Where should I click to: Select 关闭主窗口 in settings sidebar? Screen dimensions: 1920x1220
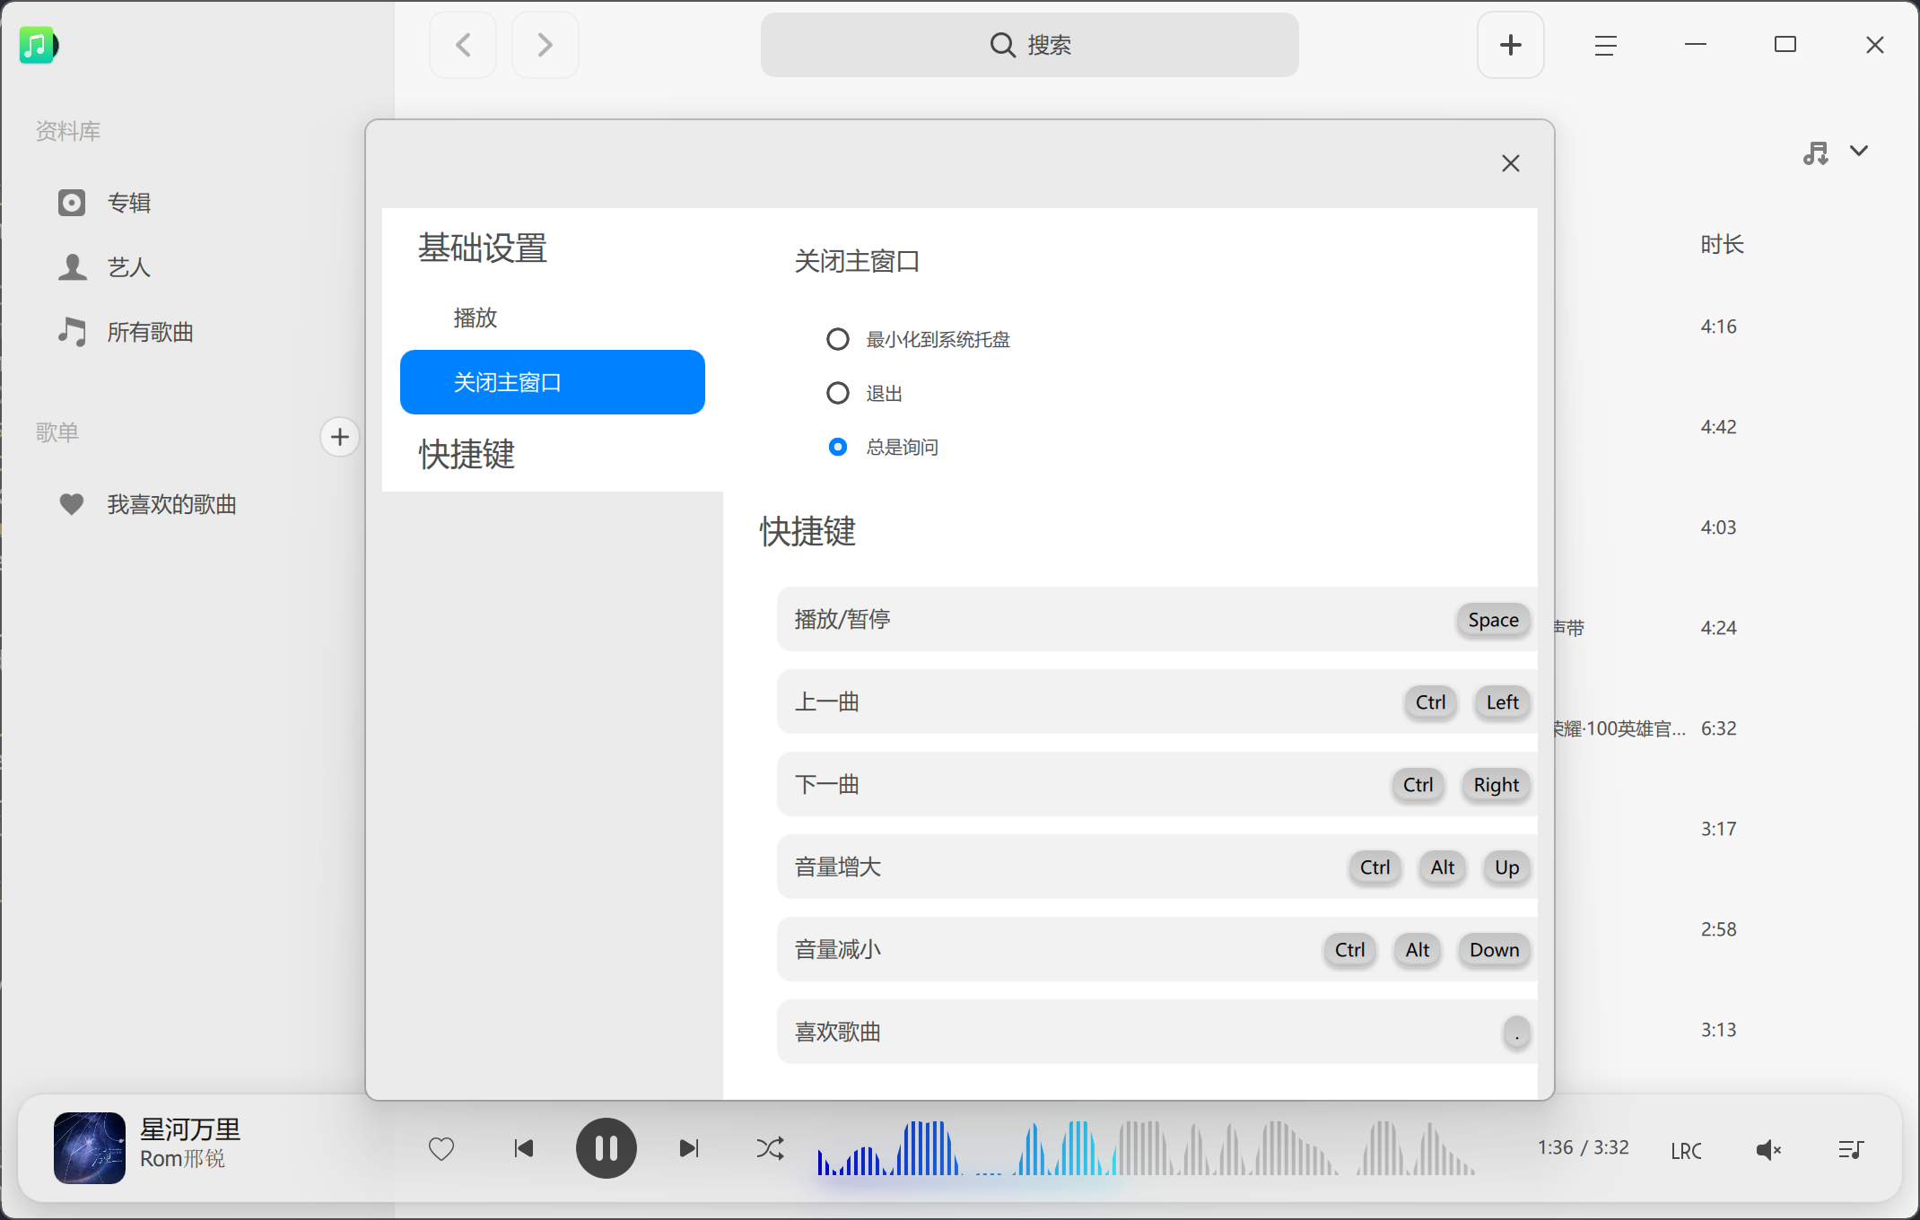[x=553, y=382]
